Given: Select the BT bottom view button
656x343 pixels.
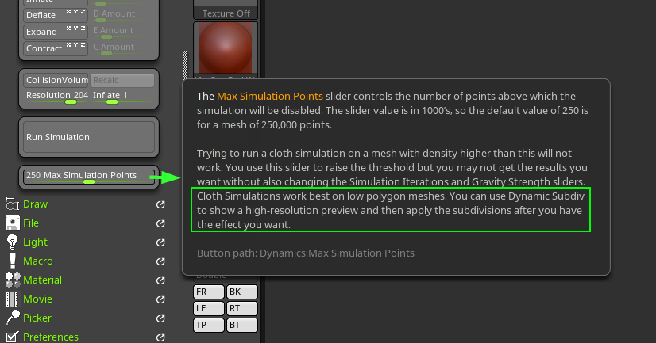Looking at the screenshot, I should point(241,325).
